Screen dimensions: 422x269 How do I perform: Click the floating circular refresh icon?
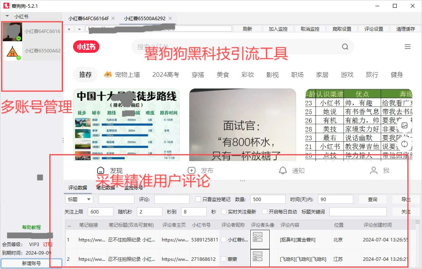click(404, 144)
